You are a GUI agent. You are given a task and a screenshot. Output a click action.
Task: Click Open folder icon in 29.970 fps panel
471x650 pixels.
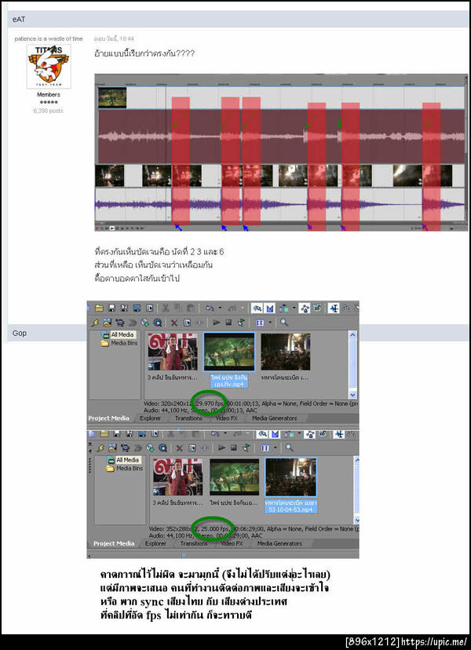100,308
